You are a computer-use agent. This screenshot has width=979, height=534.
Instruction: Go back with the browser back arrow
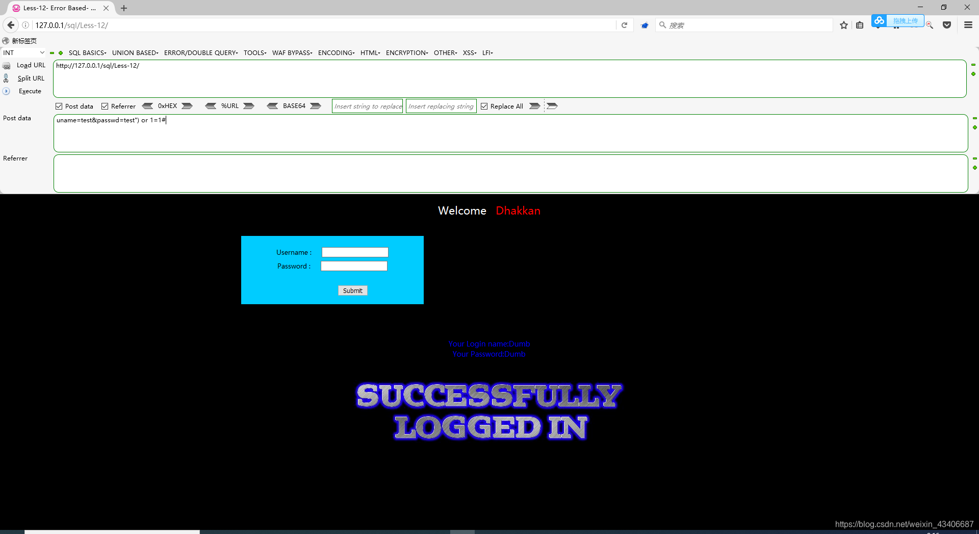[11, 25]
